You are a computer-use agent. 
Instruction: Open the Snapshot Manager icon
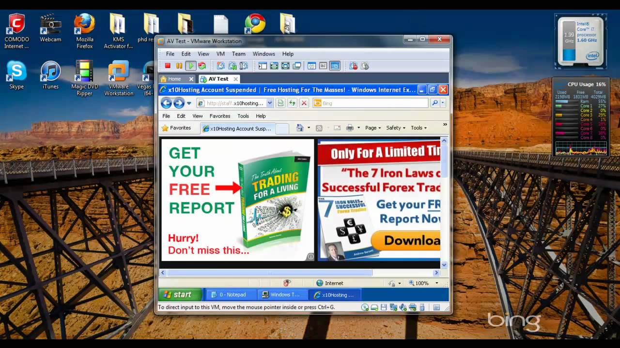tap(244, 66)
